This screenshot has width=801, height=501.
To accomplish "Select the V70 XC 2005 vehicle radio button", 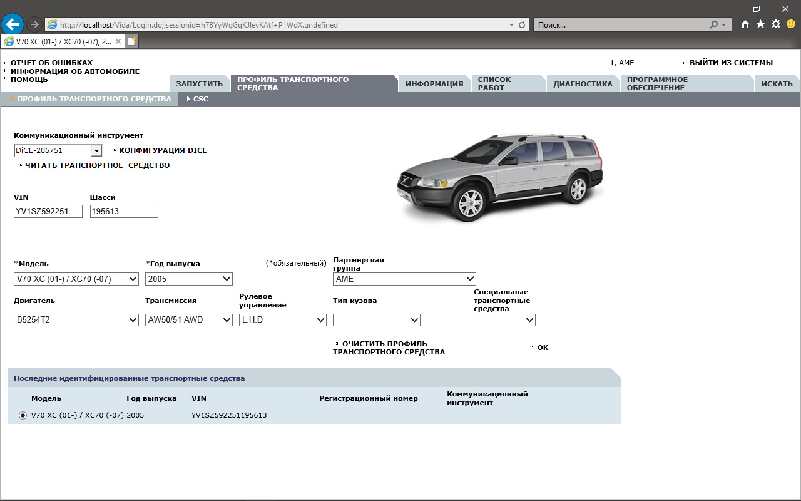I will [23, 415].
